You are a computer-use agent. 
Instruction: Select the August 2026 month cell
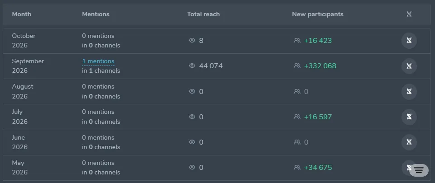point(23,91)
